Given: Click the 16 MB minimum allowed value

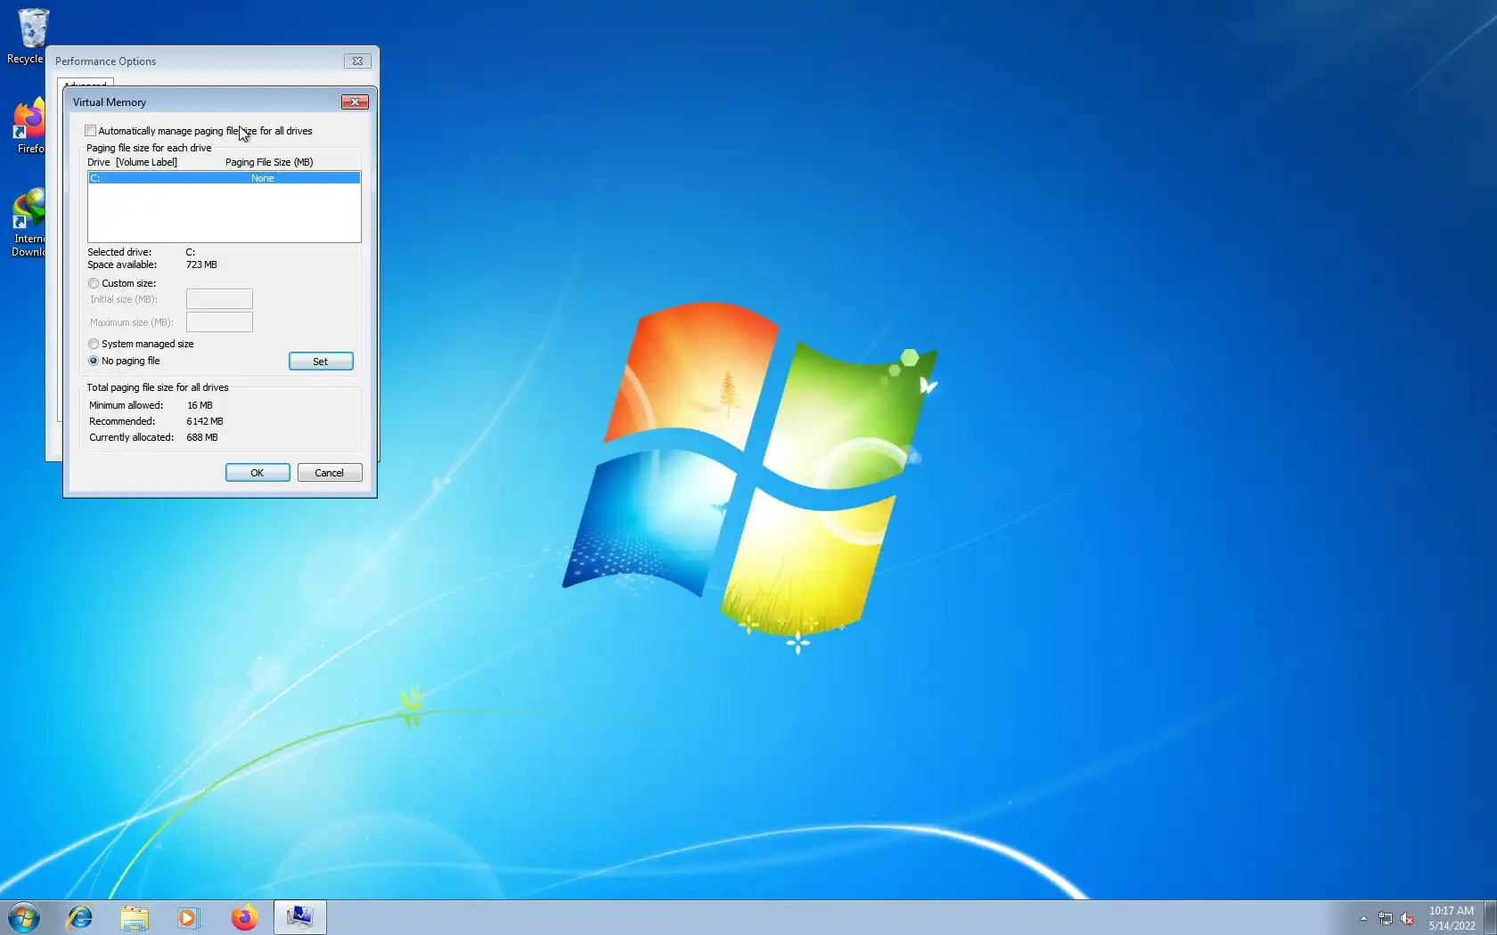Looking at the screenshot, I should (x=200, y=405).
